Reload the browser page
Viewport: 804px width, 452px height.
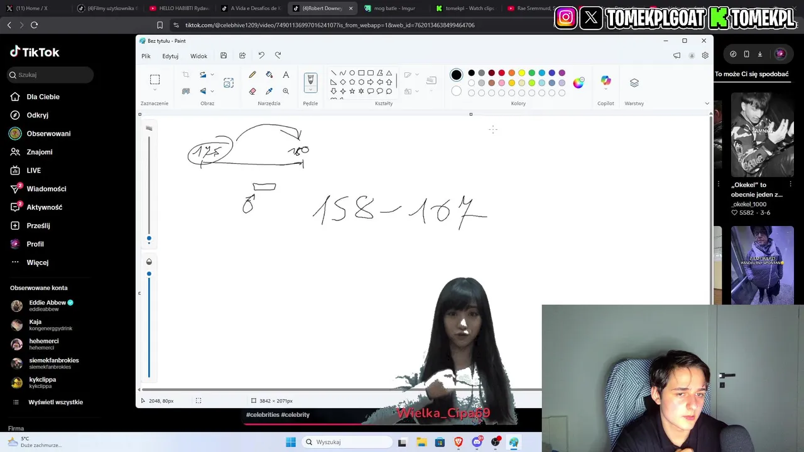(34, 25)
